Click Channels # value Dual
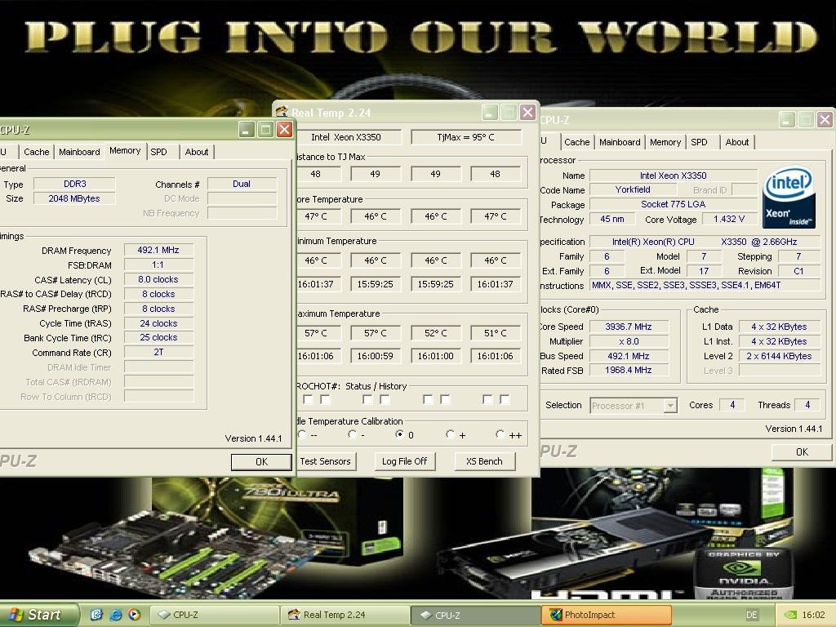Image resolution: width=836 pixels, height=627 pixels. pos(242,184)
